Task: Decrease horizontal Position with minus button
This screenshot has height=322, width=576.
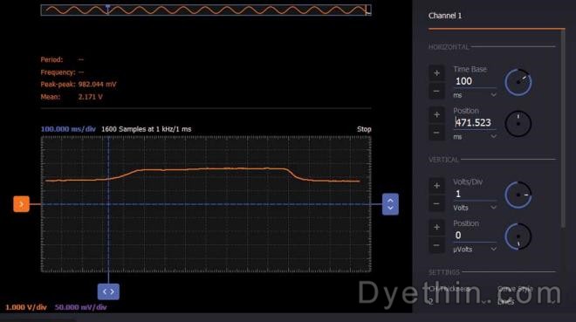Action: [x=436, y=133]
